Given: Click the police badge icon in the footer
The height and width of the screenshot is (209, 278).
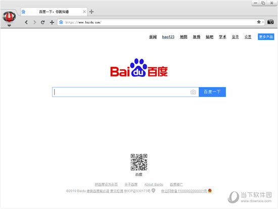Looking at the screenshot, I should [210, 191].
